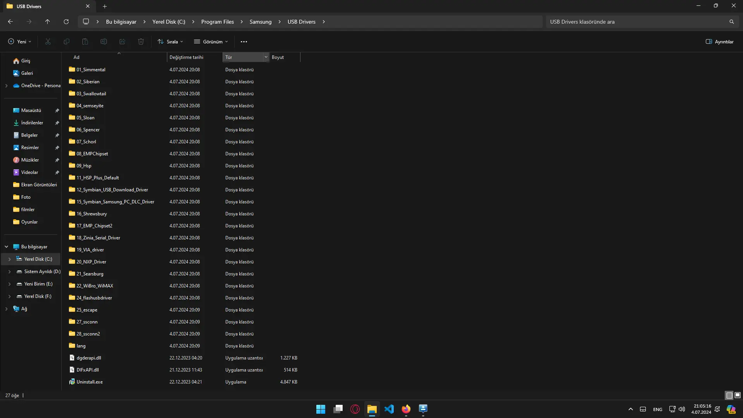Select the Uninstall.exe application file
The height and width of the screenshot is (418, 743).
89,382
